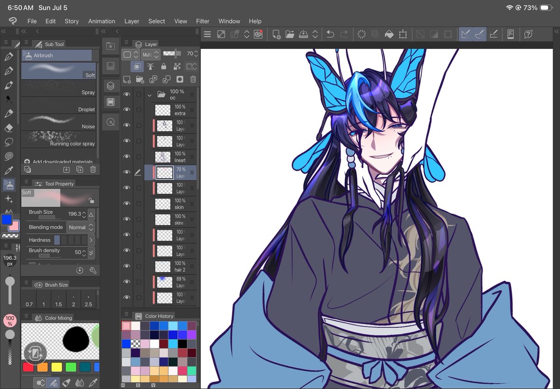560x389 pixels.
Task: Open the Layer menu
Action: coord(132,21)
